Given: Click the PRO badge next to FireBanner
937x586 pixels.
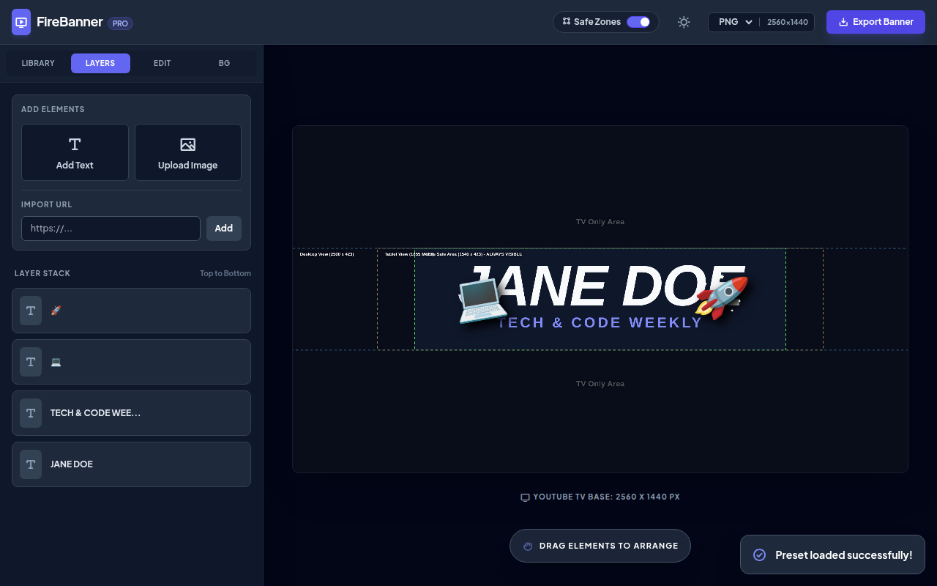Looking at the screenshot, I should [x=120, y=23].
